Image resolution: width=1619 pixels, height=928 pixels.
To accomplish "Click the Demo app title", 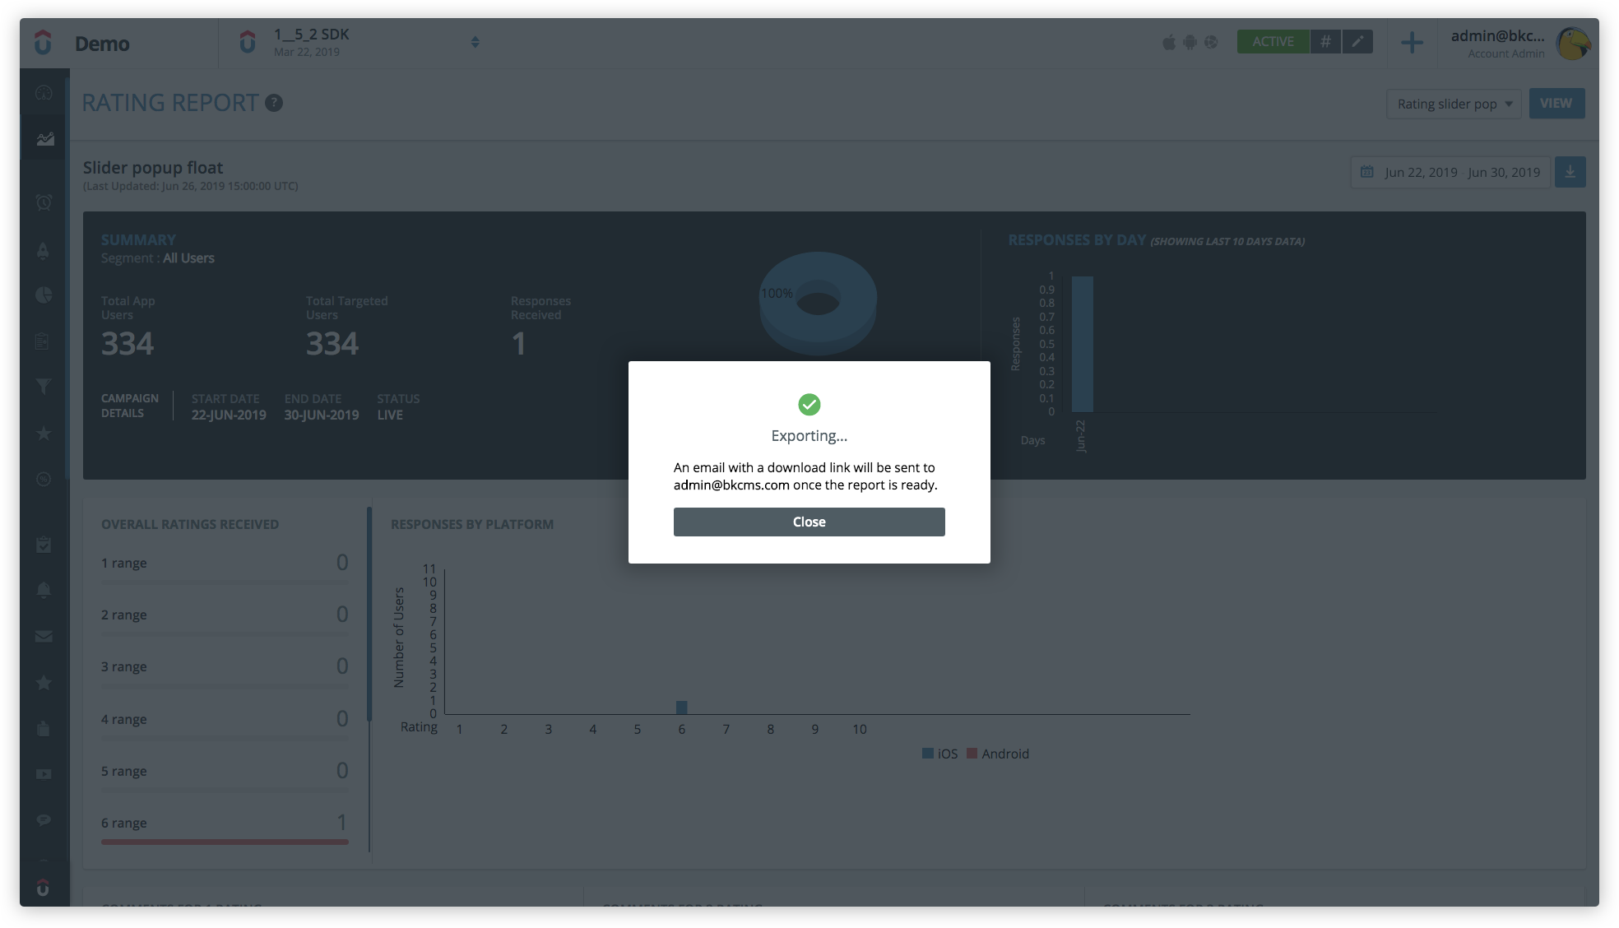I will [x=102, y=44].
